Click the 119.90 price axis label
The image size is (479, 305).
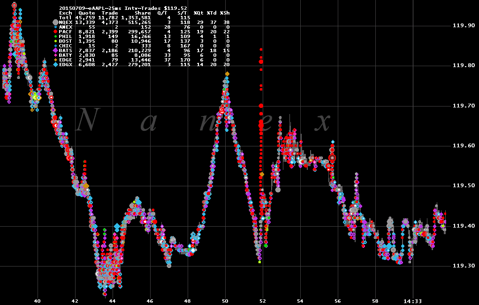[x=464, y=26]
